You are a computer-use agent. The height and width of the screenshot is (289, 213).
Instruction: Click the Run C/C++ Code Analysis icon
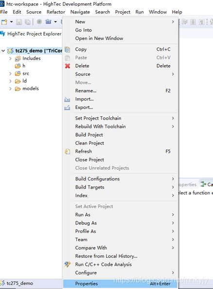(x=67, y=264)
